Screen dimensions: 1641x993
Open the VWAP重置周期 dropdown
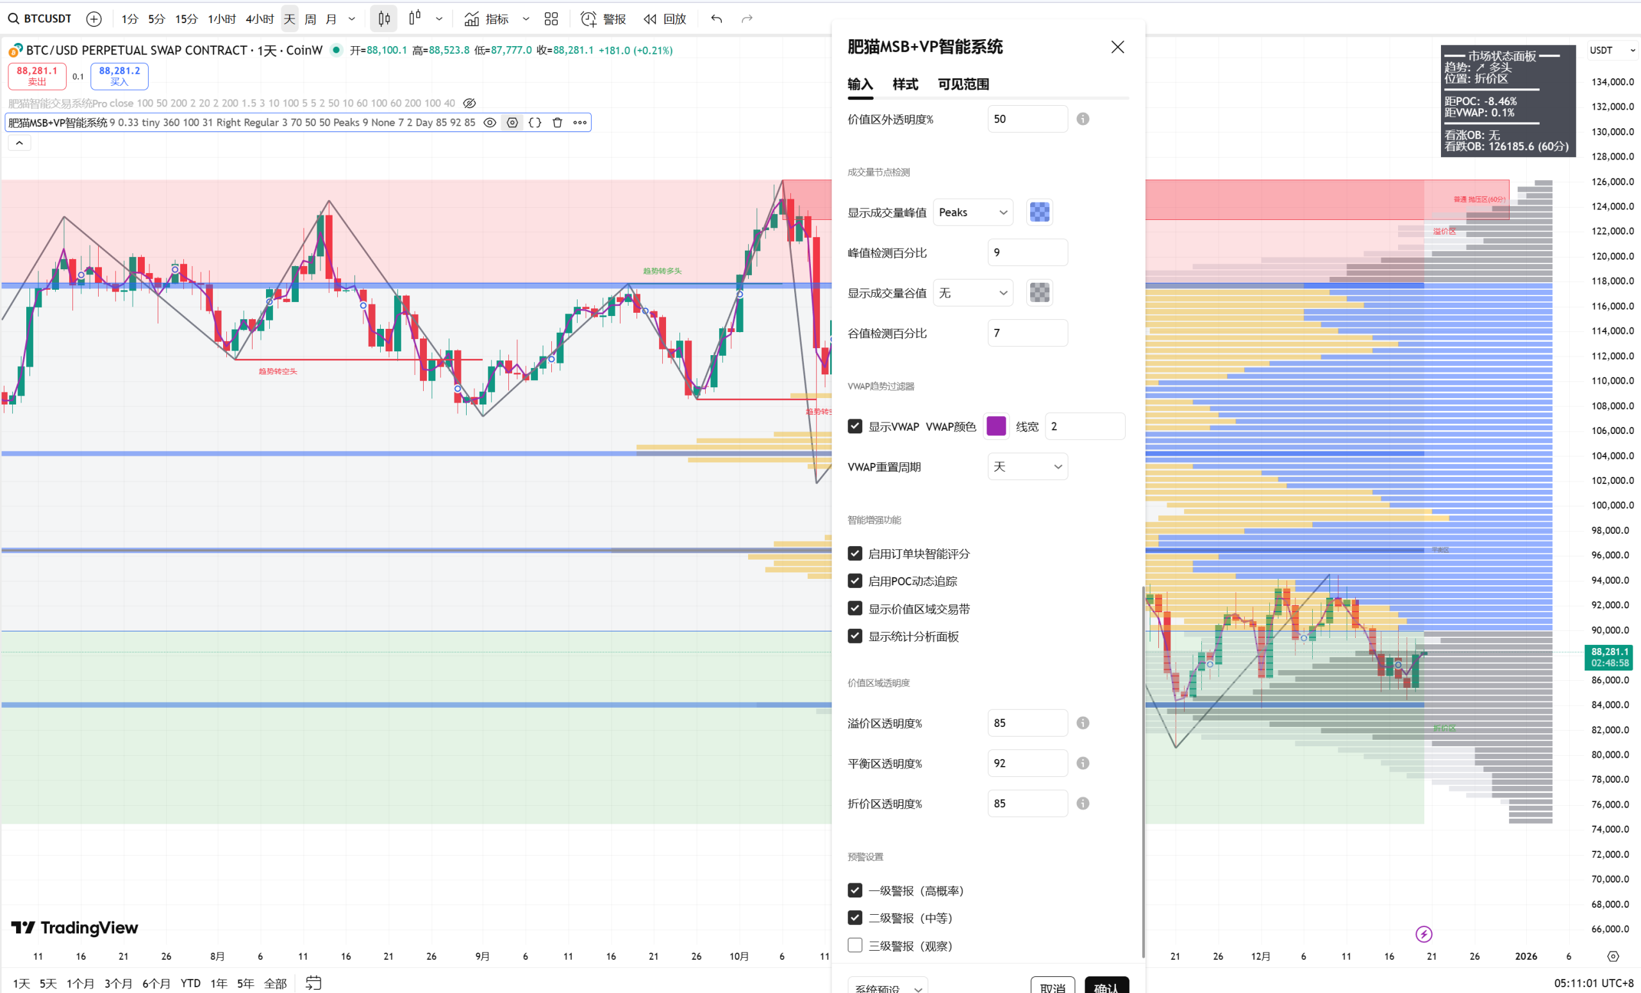click(1028, 467)
